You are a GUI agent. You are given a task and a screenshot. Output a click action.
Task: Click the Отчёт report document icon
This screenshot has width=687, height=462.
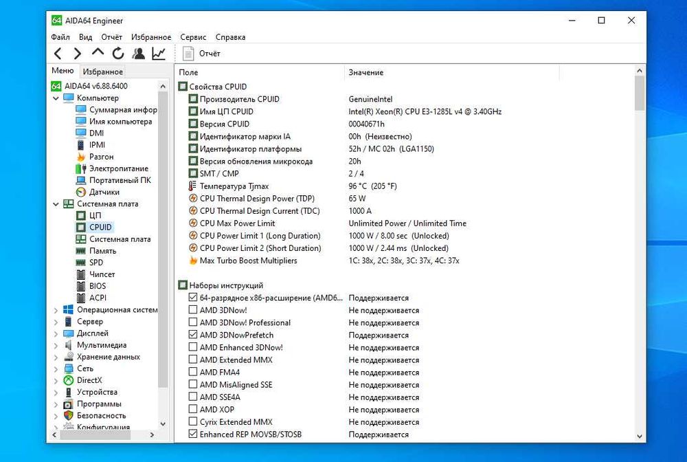188,54
